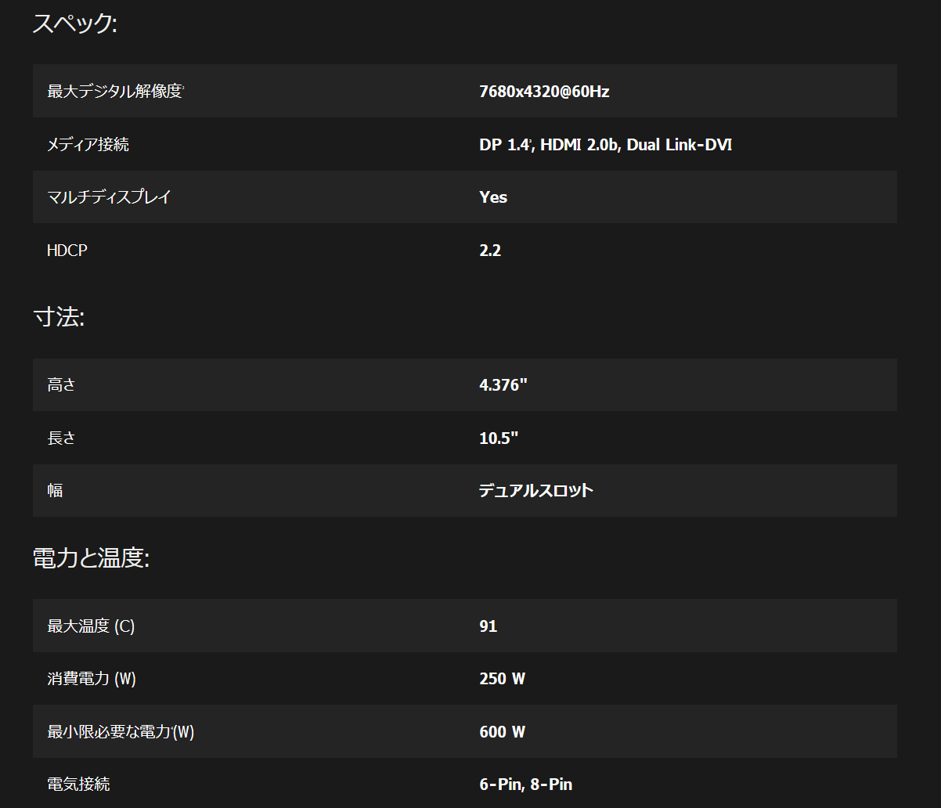Click the デュアルスロット width value
Image resolution: width=941 pixels, height=808 pixels.
[x=536, y=491]
